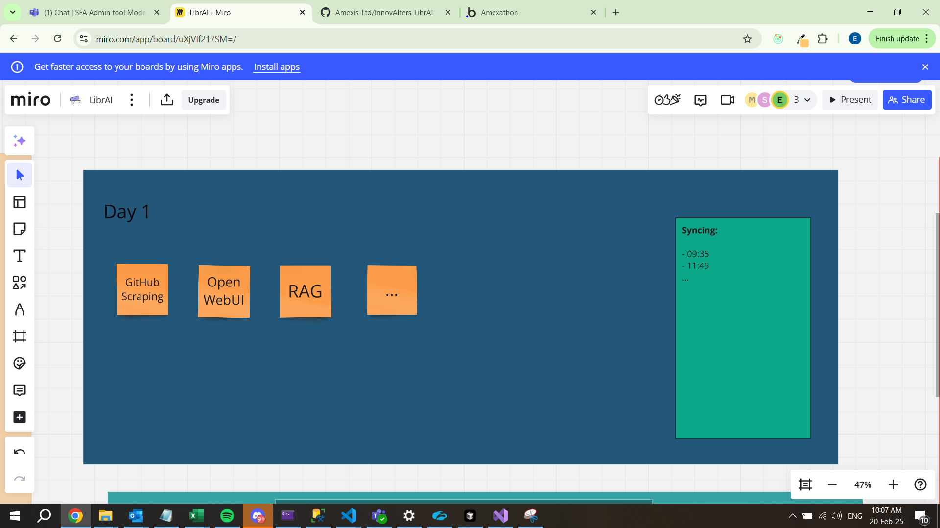
Task: Click the Share button
Action: (x=907, y=100)
